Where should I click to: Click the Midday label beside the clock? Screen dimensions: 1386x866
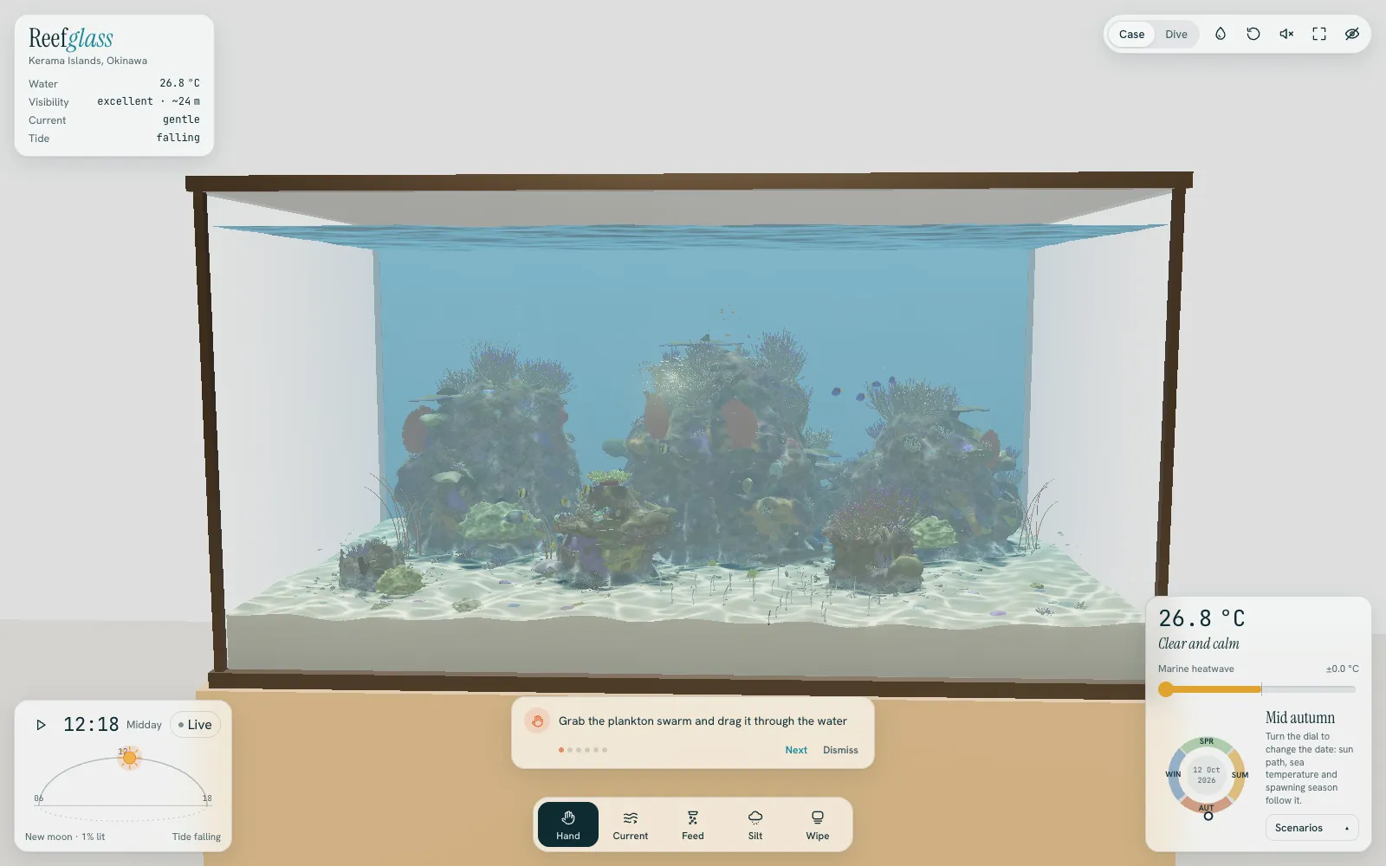point(144,725)
